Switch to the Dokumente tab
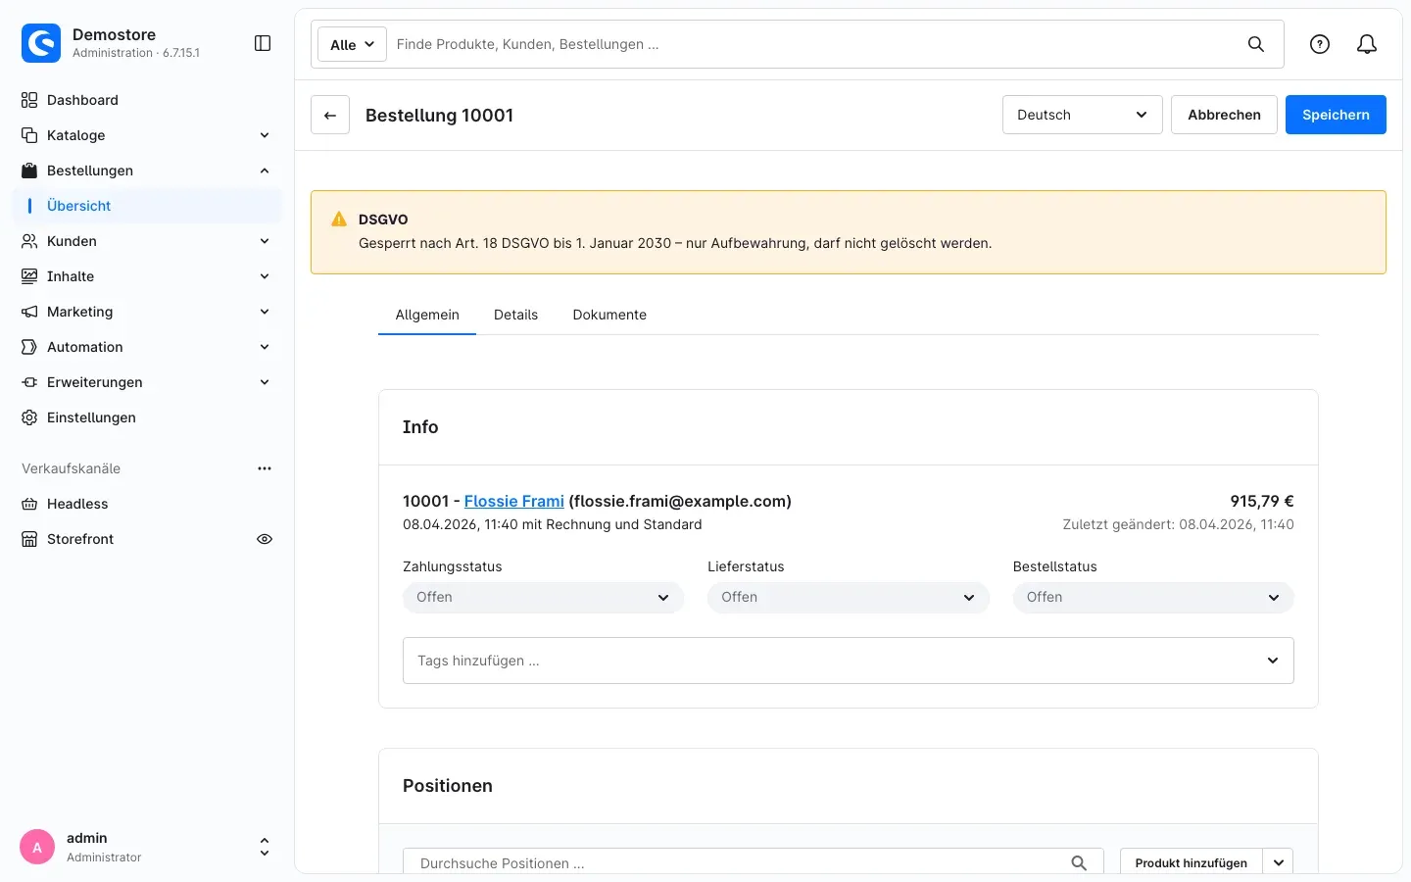Screen dimensions: 1411x882 click(x=609, y=315)
